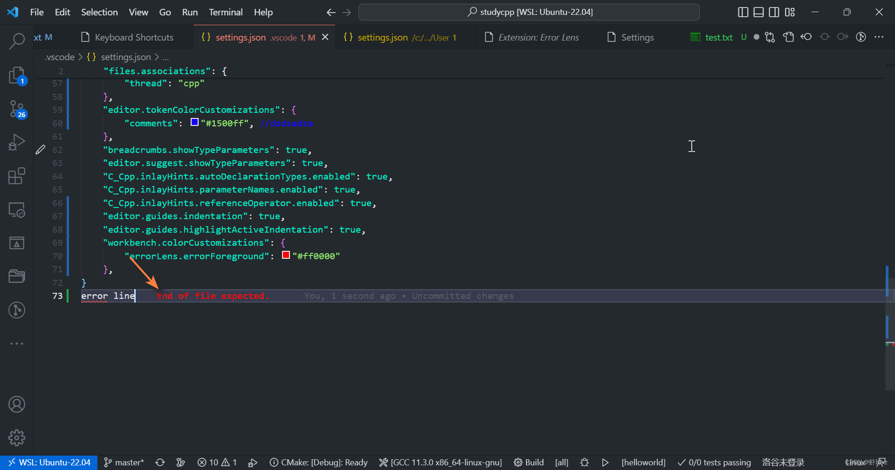Click the CMake debug bug icon in status bar
Image resolution: width=895 pixels, height=470 pixels.
point(585,463)
